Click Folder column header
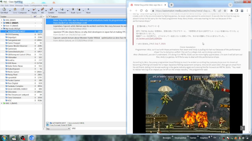This screenshot has height=141, width=252. pos(15,17)
